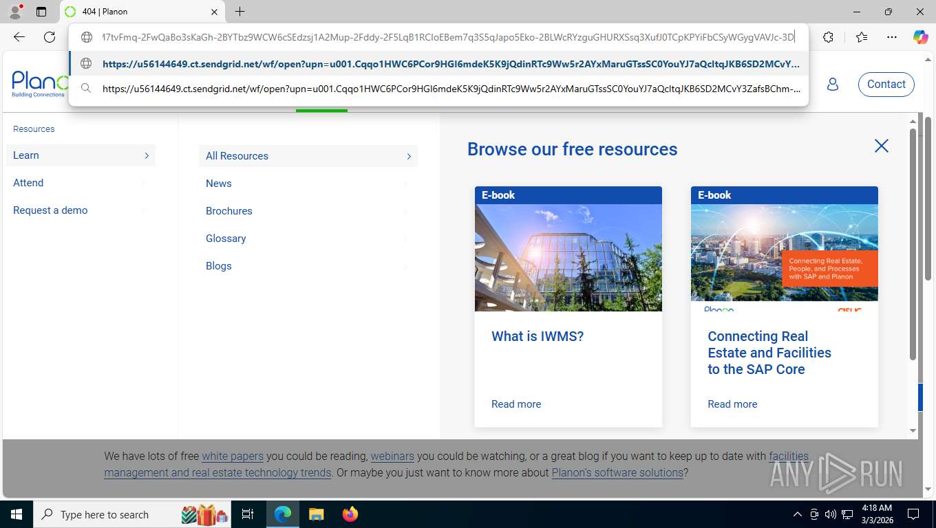Reload the page with the refresh icon
Screen dimensions: 936x528
tap(50, 37)
